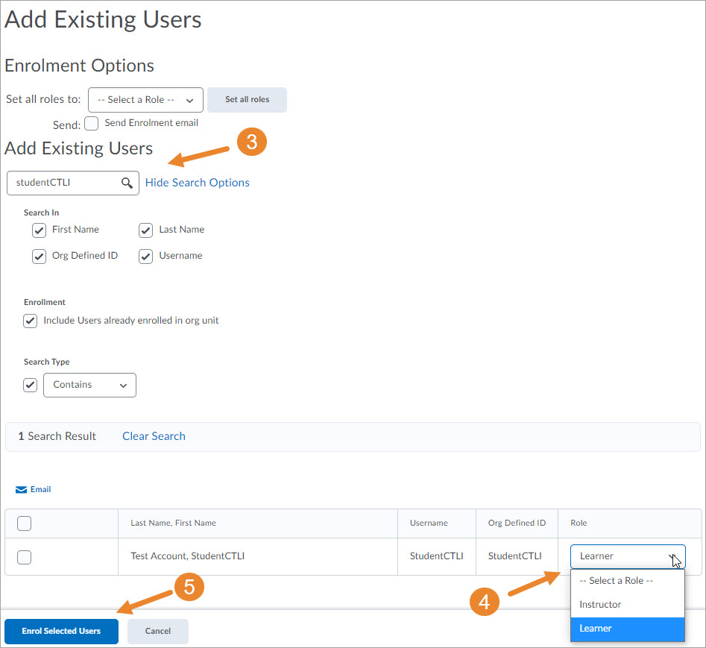Uncheck Include Users already enrolled checkbox

pyautogui.click(x=31, y=321)
